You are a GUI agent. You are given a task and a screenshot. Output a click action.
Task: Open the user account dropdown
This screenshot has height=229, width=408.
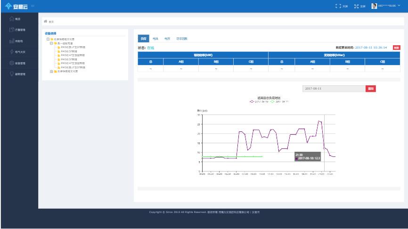387,6
